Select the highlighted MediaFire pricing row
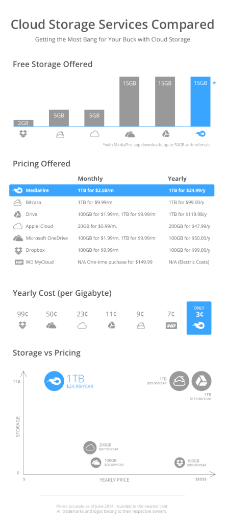 tap(112, 190)
